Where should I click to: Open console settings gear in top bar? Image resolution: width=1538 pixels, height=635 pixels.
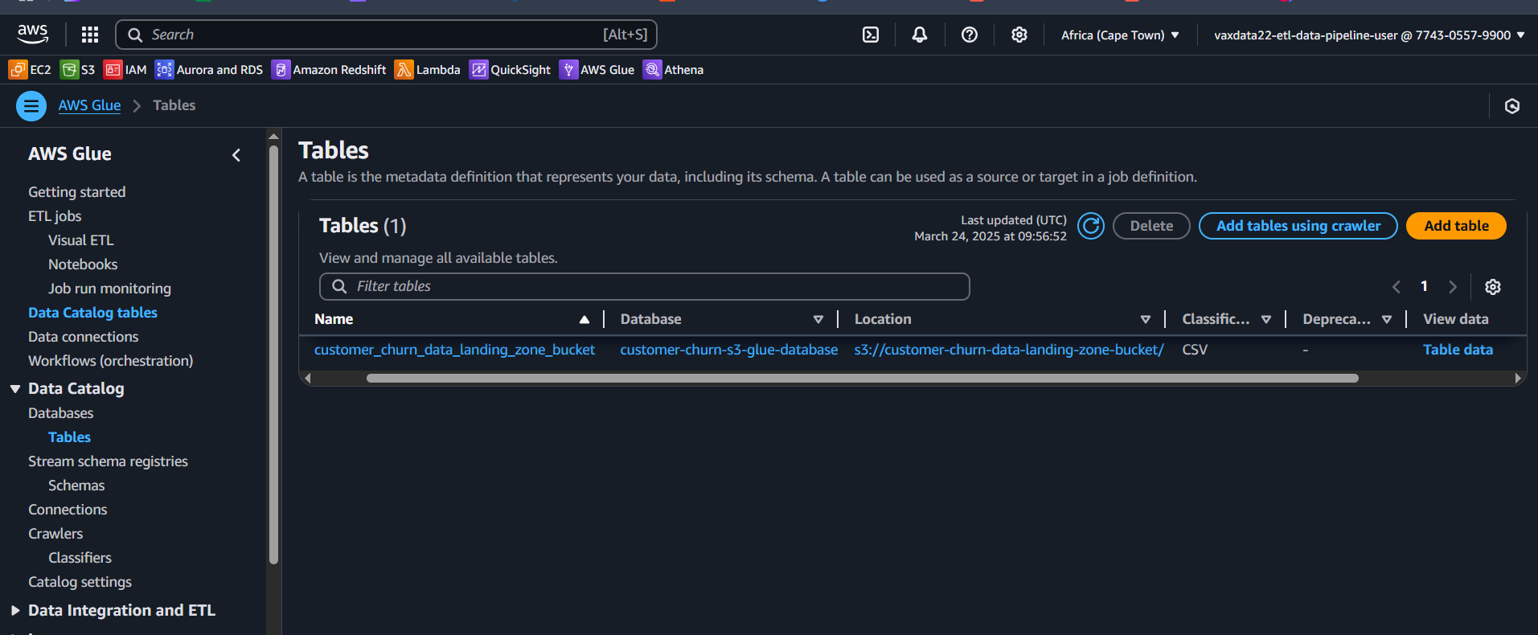(x=1019, y=35)
